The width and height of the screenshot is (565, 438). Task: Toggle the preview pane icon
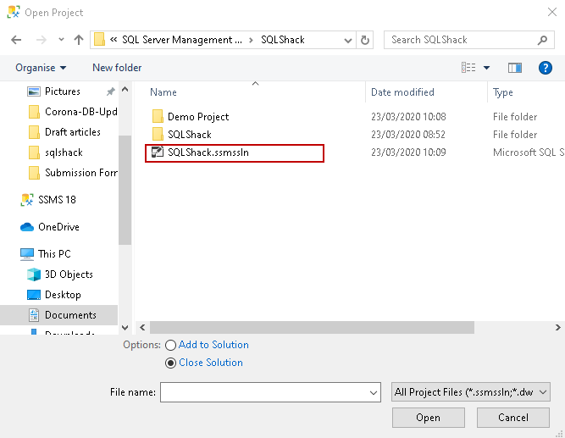point(515,68)
